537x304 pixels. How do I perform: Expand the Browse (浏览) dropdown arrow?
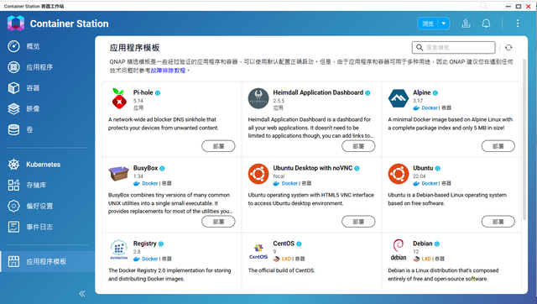[444, 24]
